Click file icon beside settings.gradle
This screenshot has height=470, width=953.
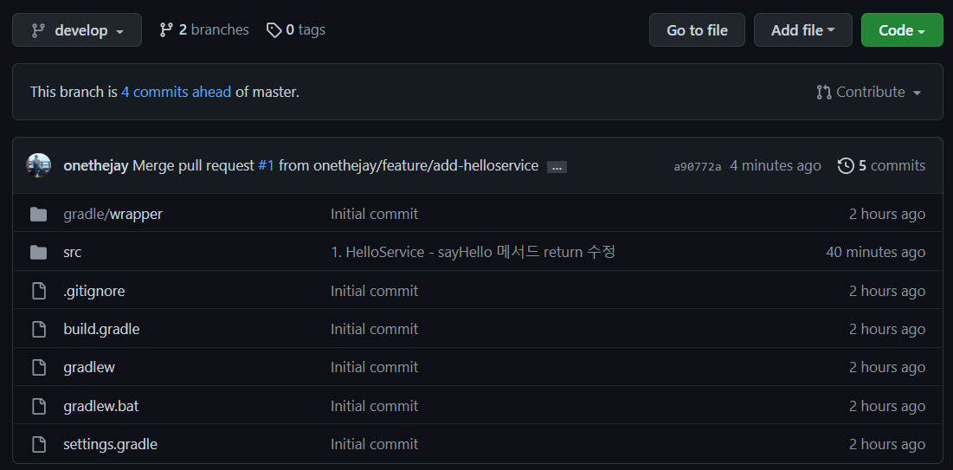pyautogui.click(x=39, y=444)
